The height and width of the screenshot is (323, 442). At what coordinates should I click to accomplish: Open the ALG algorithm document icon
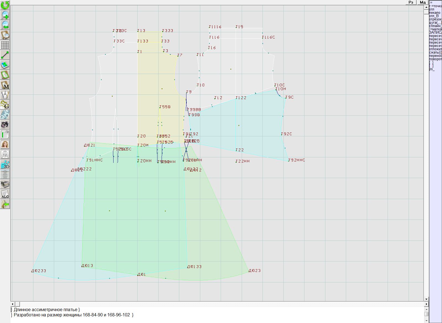click(5, 194)
